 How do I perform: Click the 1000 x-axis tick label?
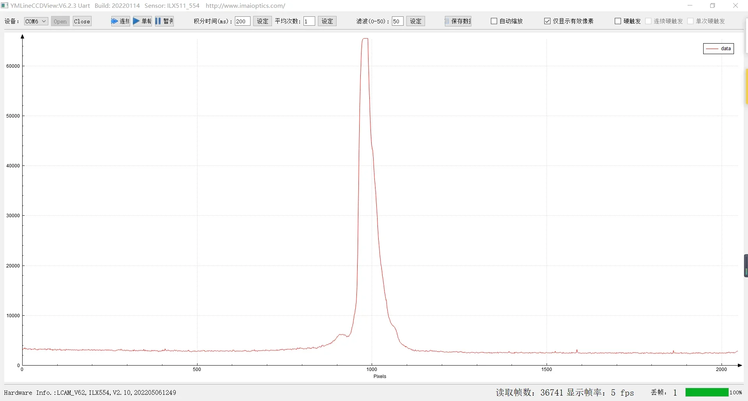[372, 369]
